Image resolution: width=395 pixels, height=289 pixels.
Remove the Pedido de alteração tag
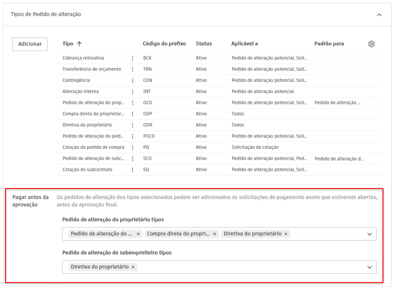coord(138,234)
